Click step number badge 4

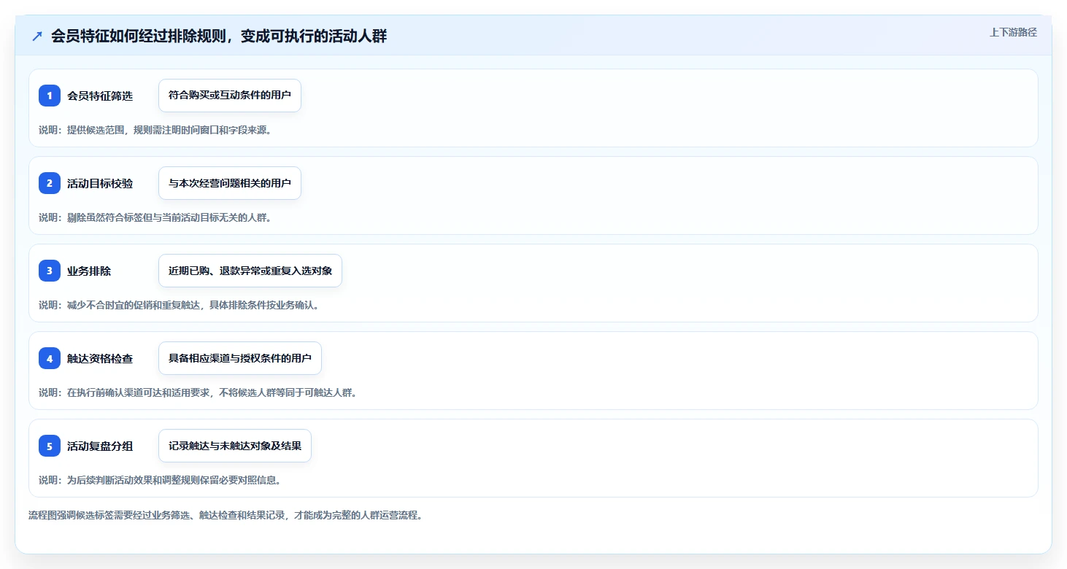click(x=50, y=358)
